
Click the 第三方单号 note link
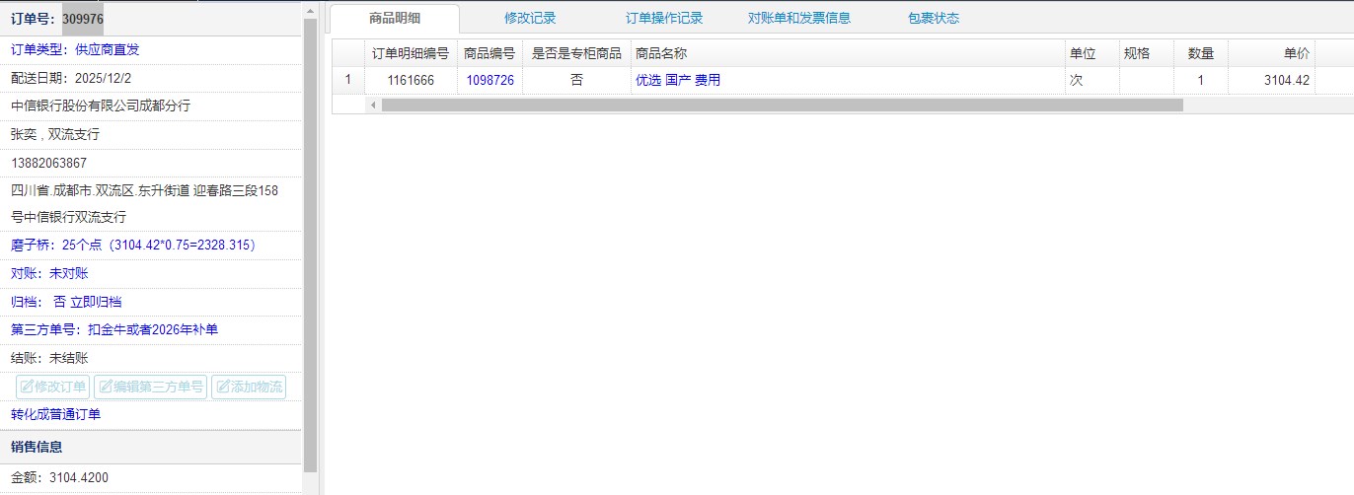pos(114,329)
